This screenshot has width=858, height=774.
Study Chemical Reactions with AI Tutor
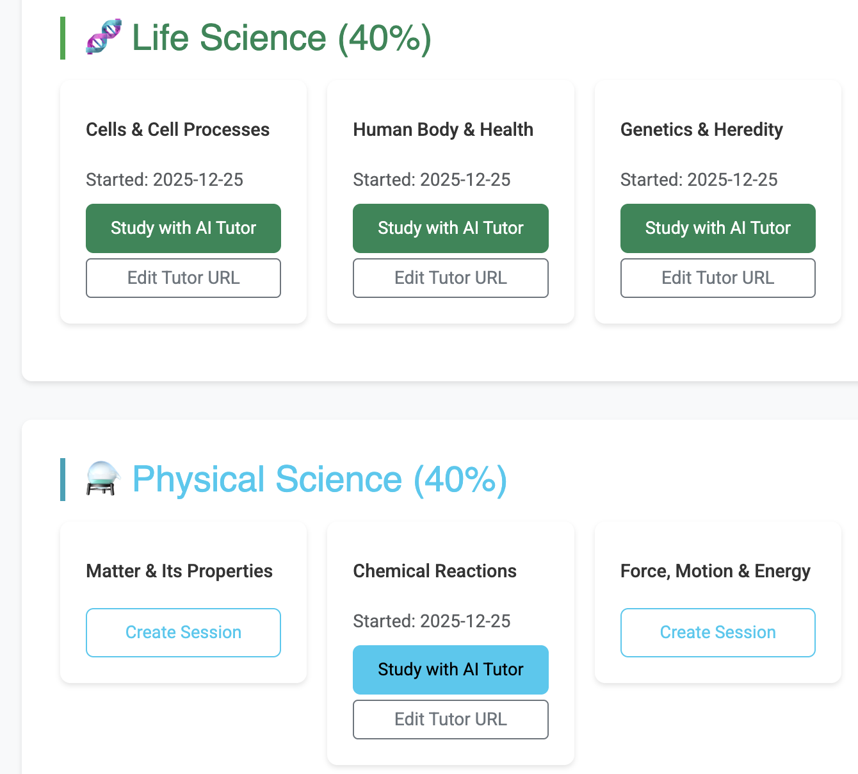(450, 670)
